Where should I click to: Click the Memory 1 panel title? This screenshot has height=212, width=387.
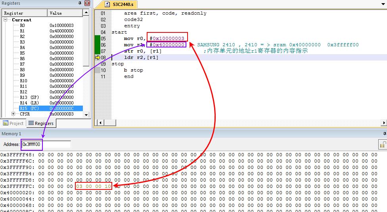coord(11,134)
